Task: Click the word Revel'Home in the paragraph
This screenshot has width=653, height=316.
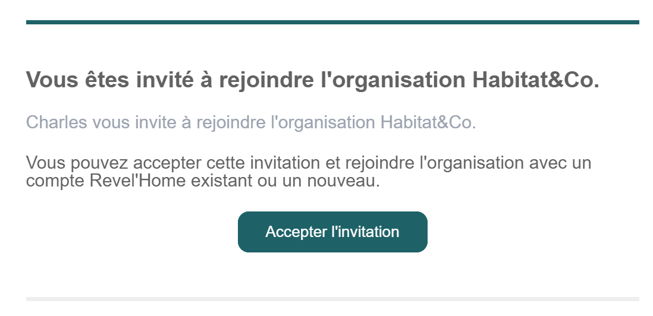Action: (x=138, y=181)
